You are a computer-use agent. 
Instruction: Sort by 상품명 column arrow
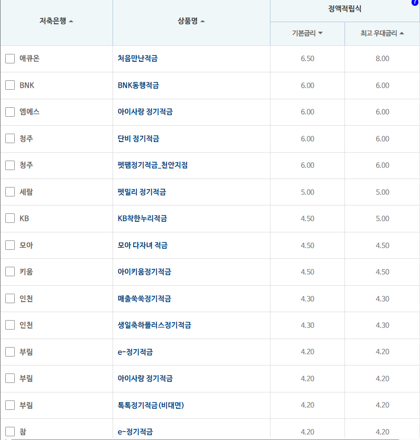(x=202, y=21)
